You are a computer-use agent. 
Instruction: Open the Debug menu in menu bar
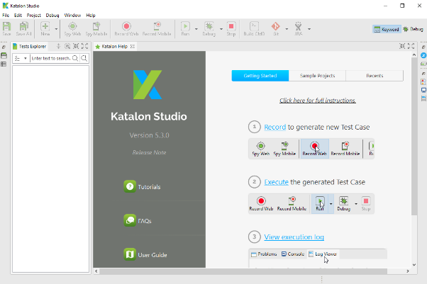click(52, 16)
